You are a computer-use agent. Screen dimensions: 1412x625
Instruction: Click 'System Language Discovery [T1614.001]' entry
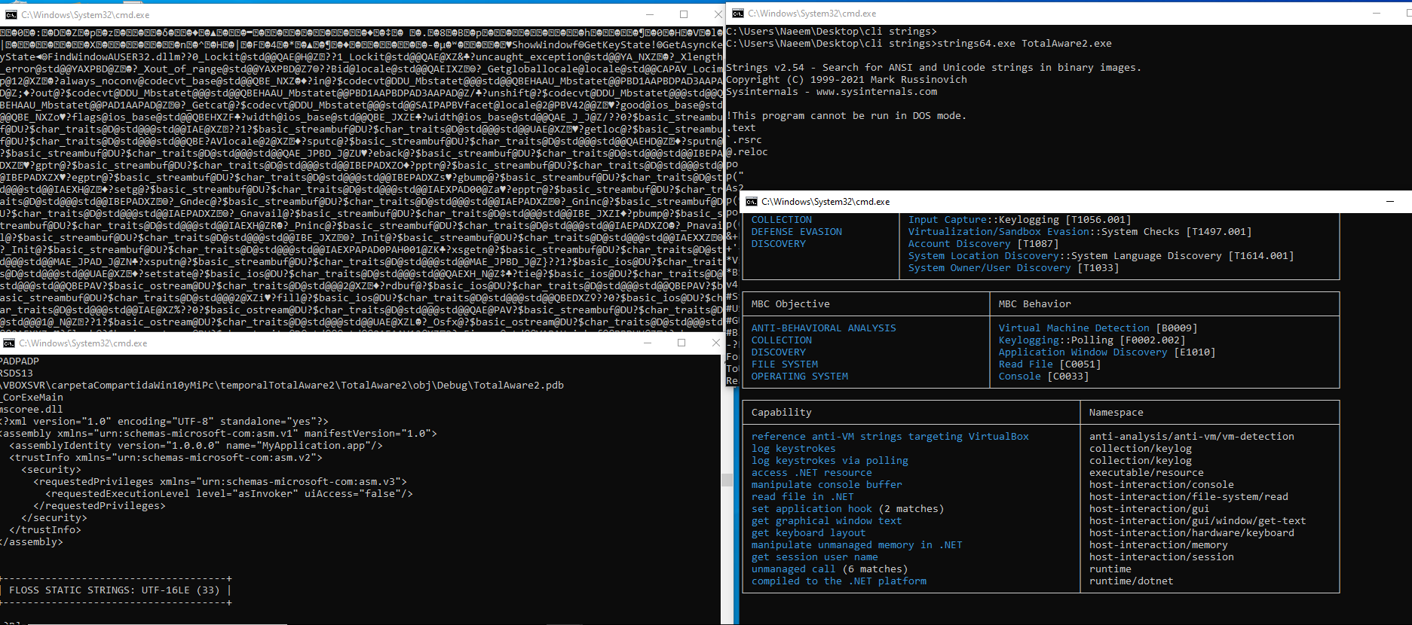pos(1183,256)
